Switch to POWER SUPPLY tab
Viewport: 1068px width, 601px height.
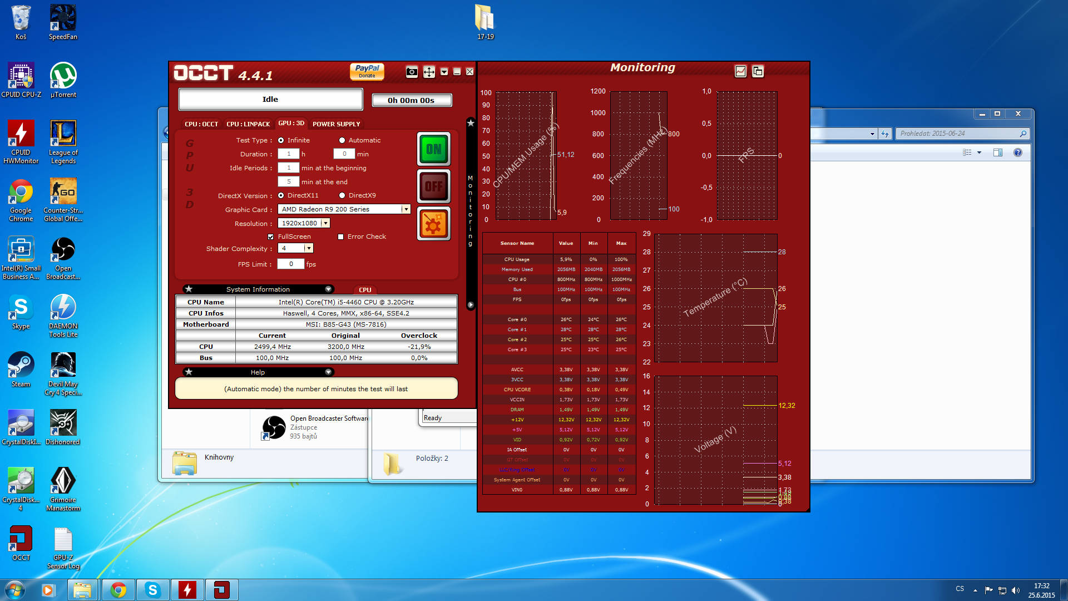click(337, 124)
